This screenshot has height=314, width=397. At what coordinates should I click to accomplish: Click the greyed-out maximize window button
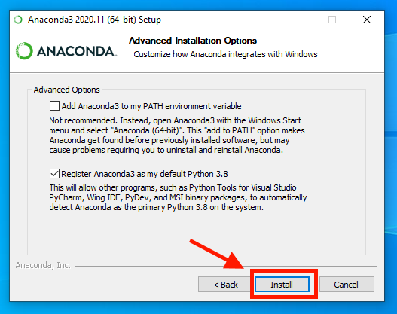pyautogui.click(x=332, y=20)
